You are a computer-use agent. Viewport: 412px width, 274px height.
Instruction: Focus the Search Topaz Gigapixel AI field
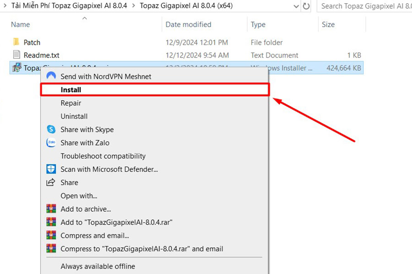[365, 6]
